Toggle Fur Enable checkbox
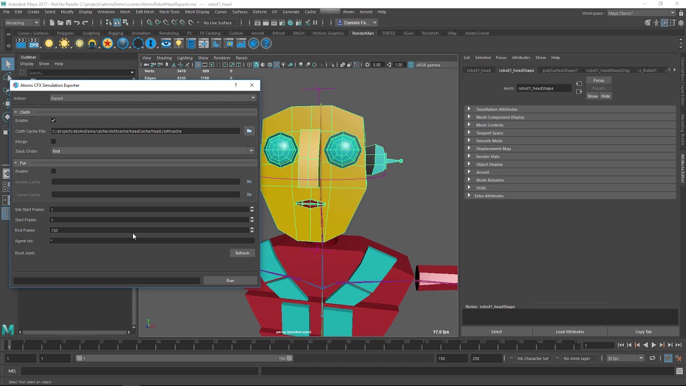 click(x=53, y=172)
